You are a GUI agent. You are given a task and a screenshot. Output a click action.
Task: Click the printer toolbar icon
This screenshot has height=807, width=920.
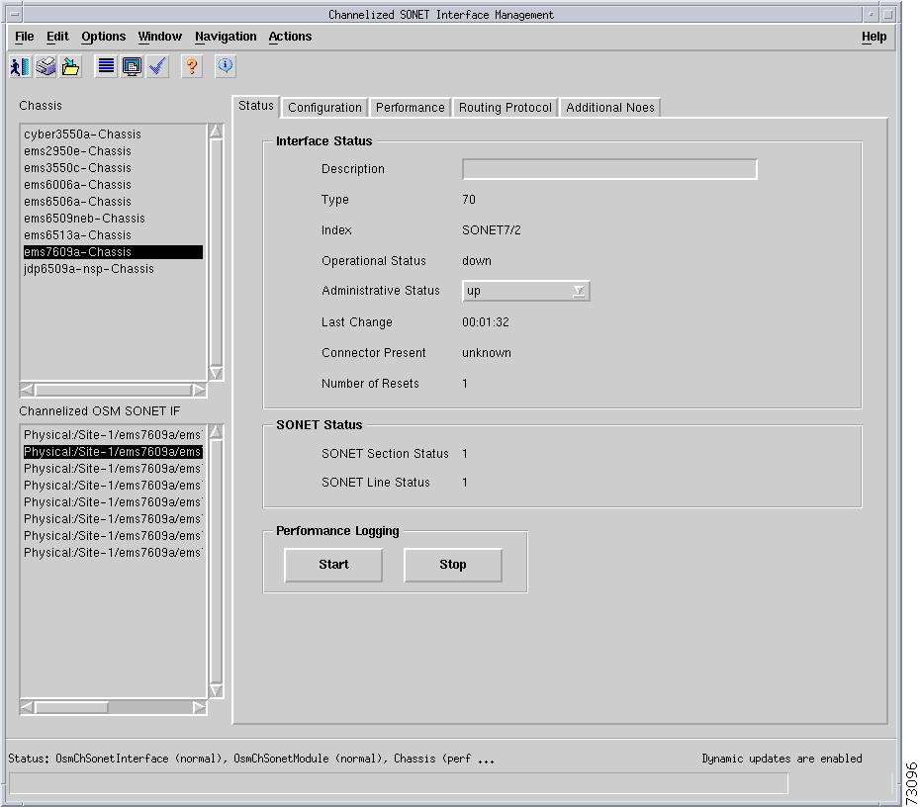pyautogui.click(x=46, y=66)
